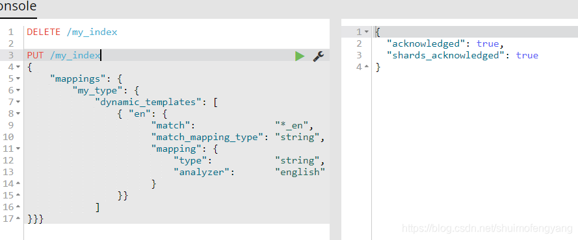Image resolution: width=578 pixels, height=240 pixels.
Task: Switch to the Console tab
Action: 18,6
